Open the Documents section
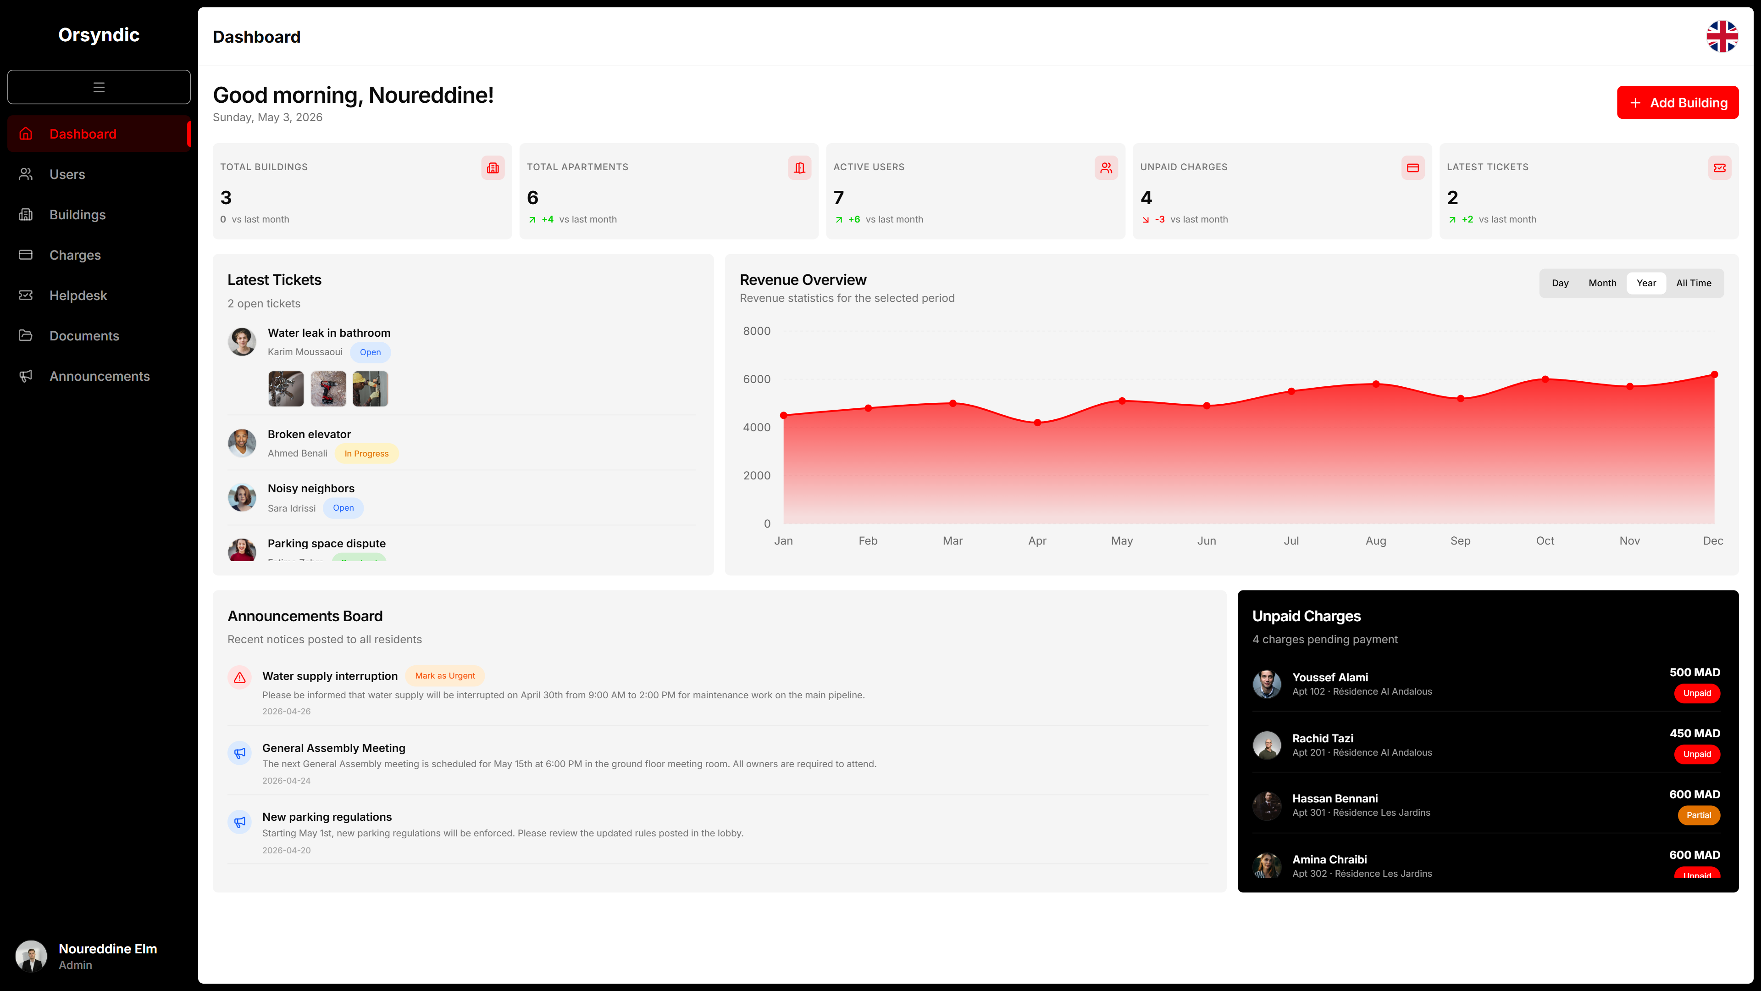 (x=99, y=336)
